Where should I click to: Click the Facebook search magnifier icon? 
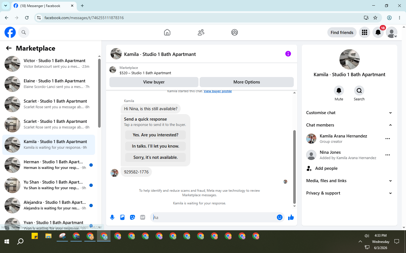[x=24, y=32]
